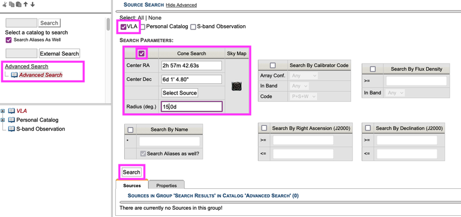Click Declination <= input field
Image resolution: width=461 pixels, height=217 pixels.
(407, 153)
